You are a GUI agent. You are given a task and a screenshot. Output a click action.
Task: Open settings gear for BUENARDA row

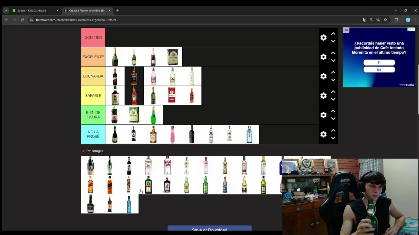coord(323,76)
